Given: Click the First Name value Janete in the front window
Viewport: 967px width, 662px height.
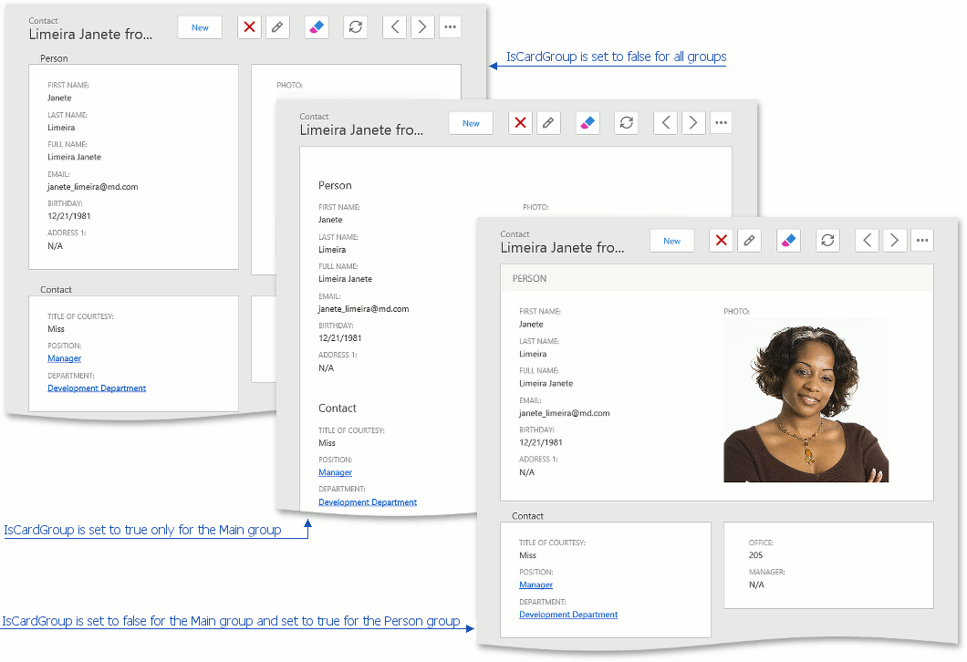Looking at the screenshot, I should [531, 325].
